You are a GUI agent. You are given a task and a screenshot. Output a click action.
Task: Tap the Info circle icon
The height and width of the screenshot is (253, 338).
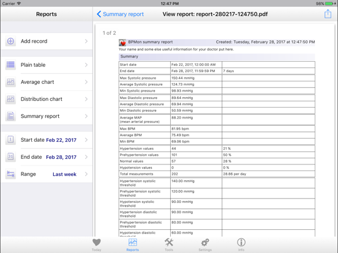tap(241, 243)
